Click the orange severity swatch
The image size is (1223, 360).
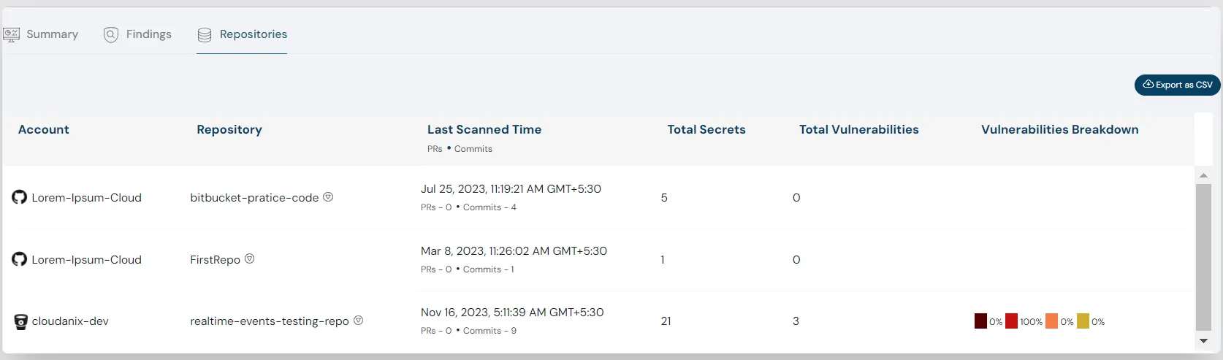click(x=1051, y=321)
